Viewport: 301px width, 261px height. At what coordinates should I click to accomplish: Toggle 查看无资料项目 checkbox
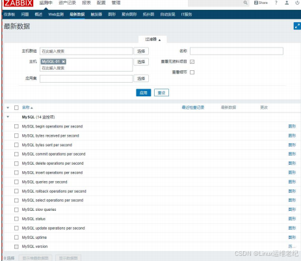point(192,62)
